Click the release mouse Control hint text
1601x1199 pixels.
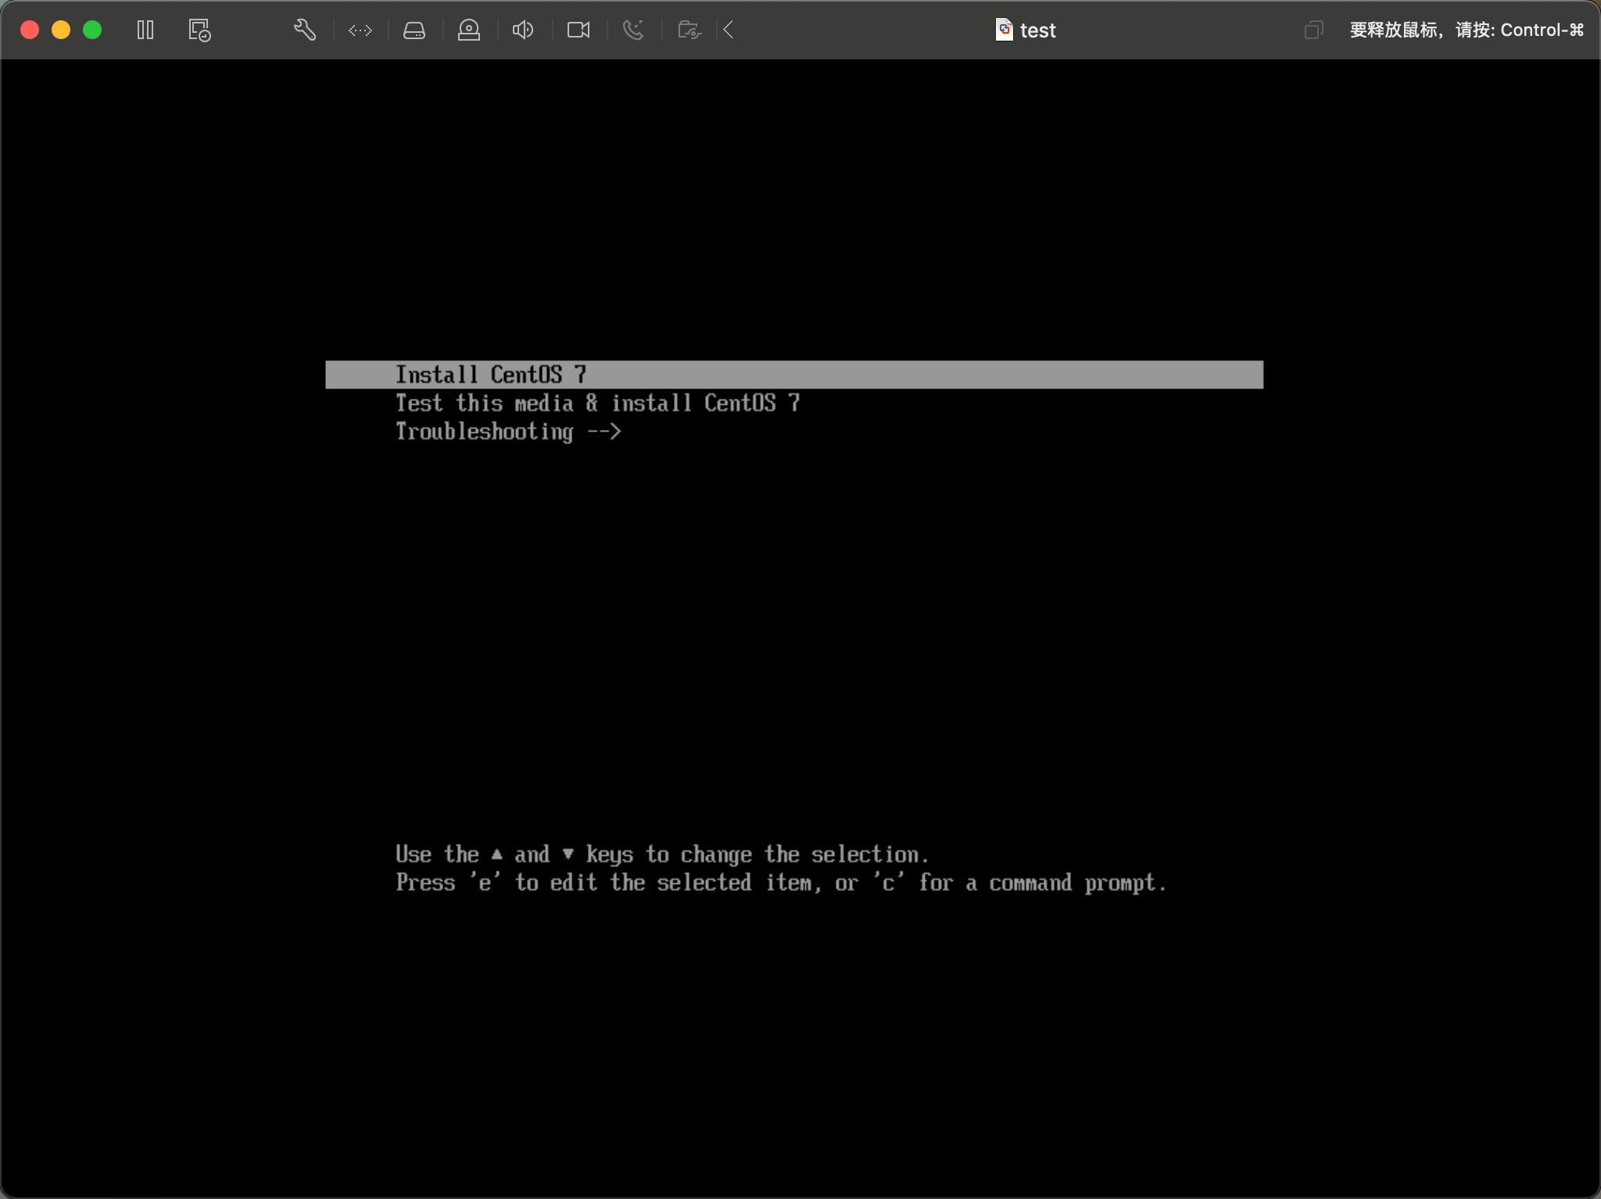click(1466, 30)
